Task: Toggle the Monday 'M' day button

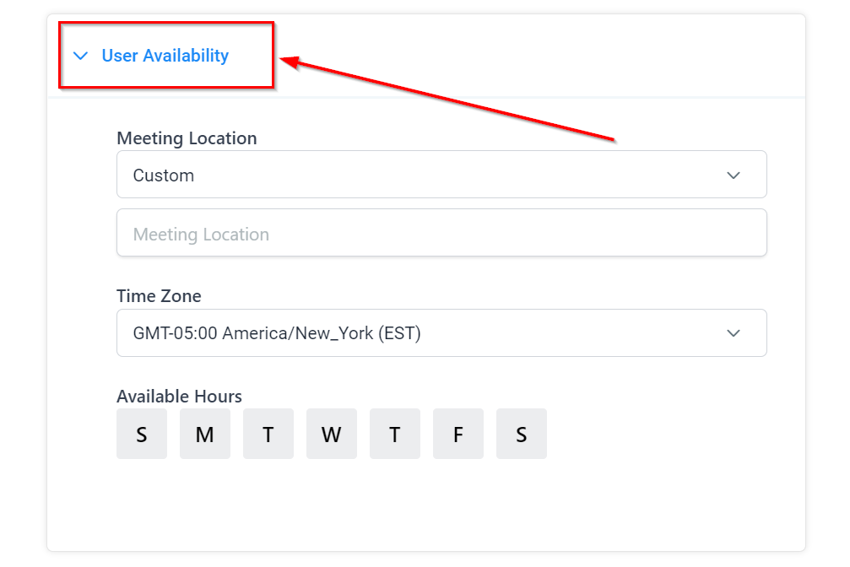Action: click(205, 434)
